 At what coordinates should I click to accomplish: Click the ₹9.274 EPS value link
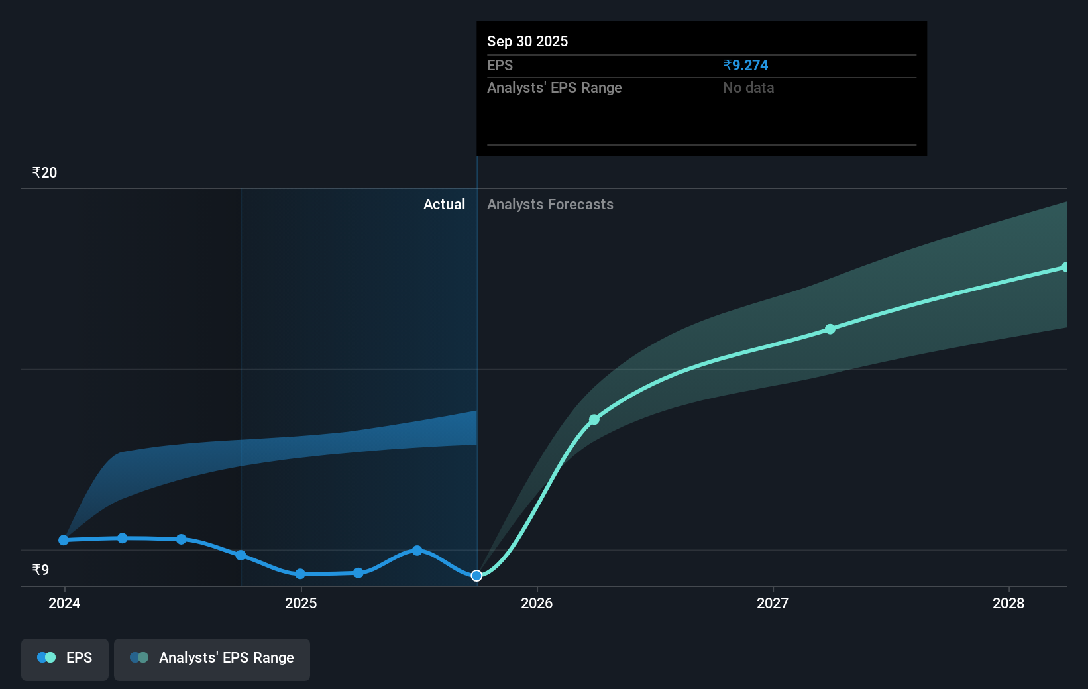[x=746, y=65]
